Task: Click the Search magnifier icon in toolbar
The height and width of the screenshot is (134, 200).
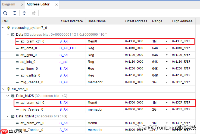Action: [x=5, y=13]
